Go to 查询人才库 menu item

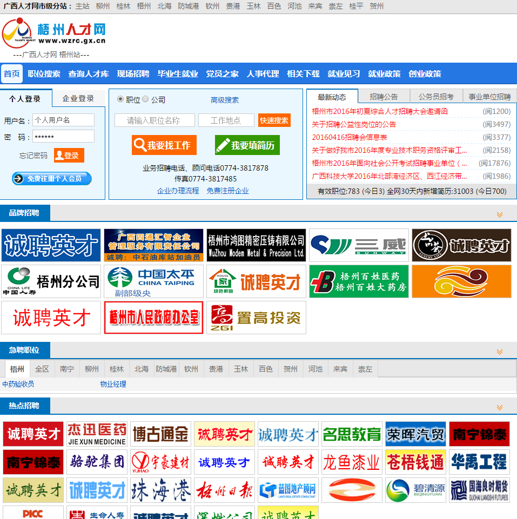[89, 73]
